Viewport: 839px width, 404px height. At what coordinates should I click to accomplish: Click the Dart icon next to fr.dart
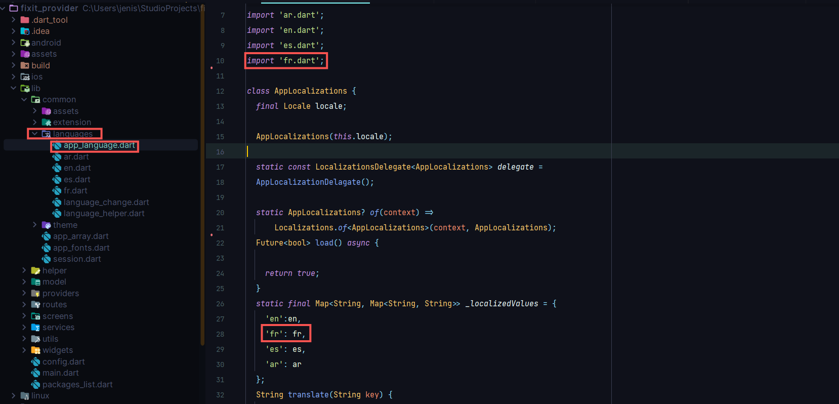point(57,191)
